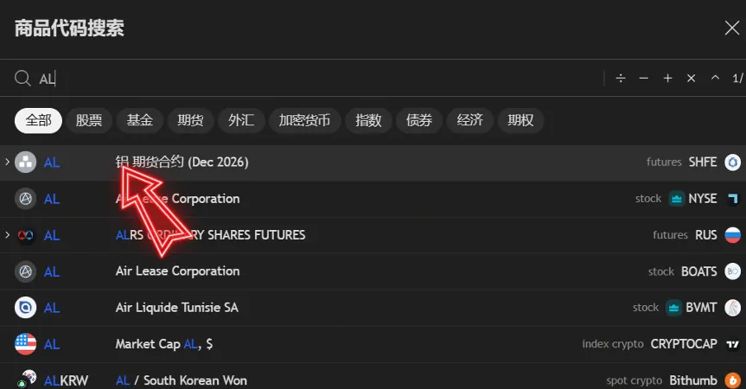
Task: Expand the AL 铝期货合约 row
Action: pos(8,163)
